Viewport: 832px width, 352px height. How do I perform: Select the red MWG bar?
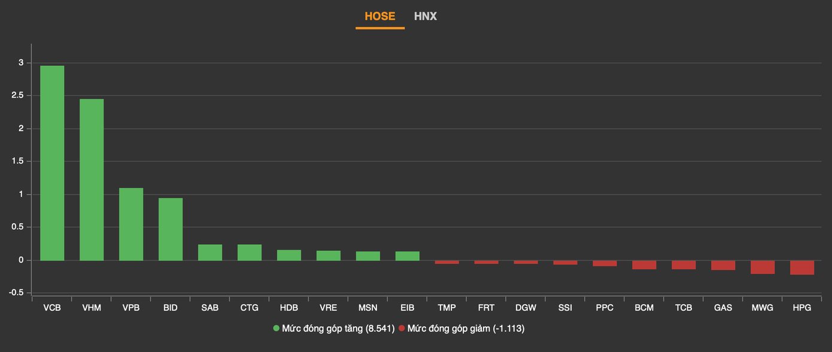pos(763,267)
